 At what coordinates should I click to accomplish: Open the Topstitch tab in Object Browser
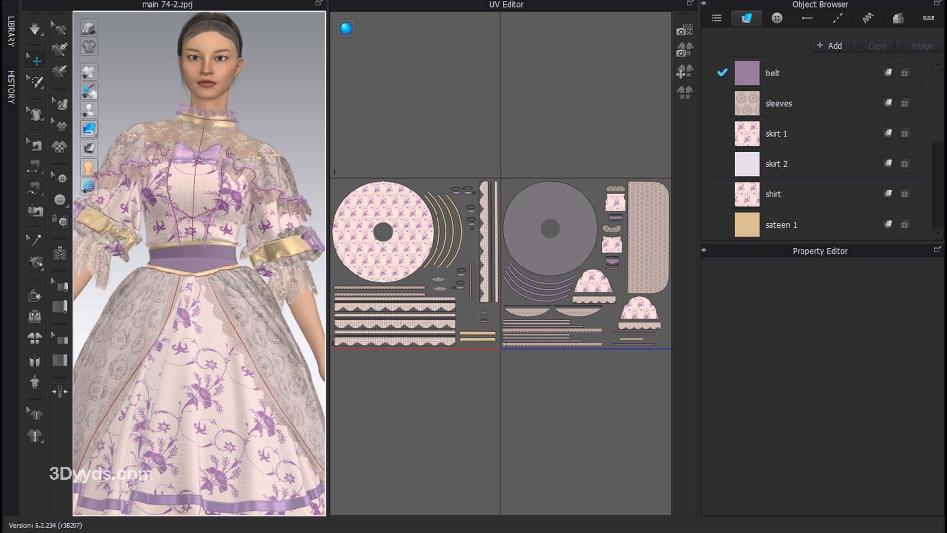(837, 18)
